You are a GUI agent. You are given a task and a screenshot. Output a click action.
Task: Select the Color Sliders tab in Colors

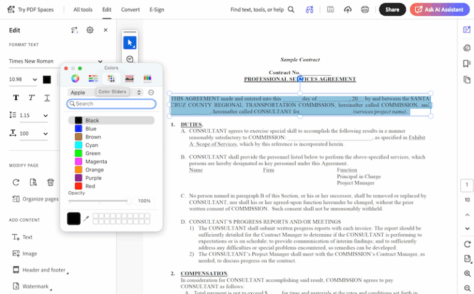click(93, 78)
